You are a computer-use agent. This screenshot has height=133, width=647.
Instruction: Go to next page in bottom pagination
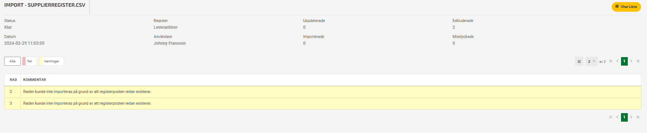tap(631, 117)
